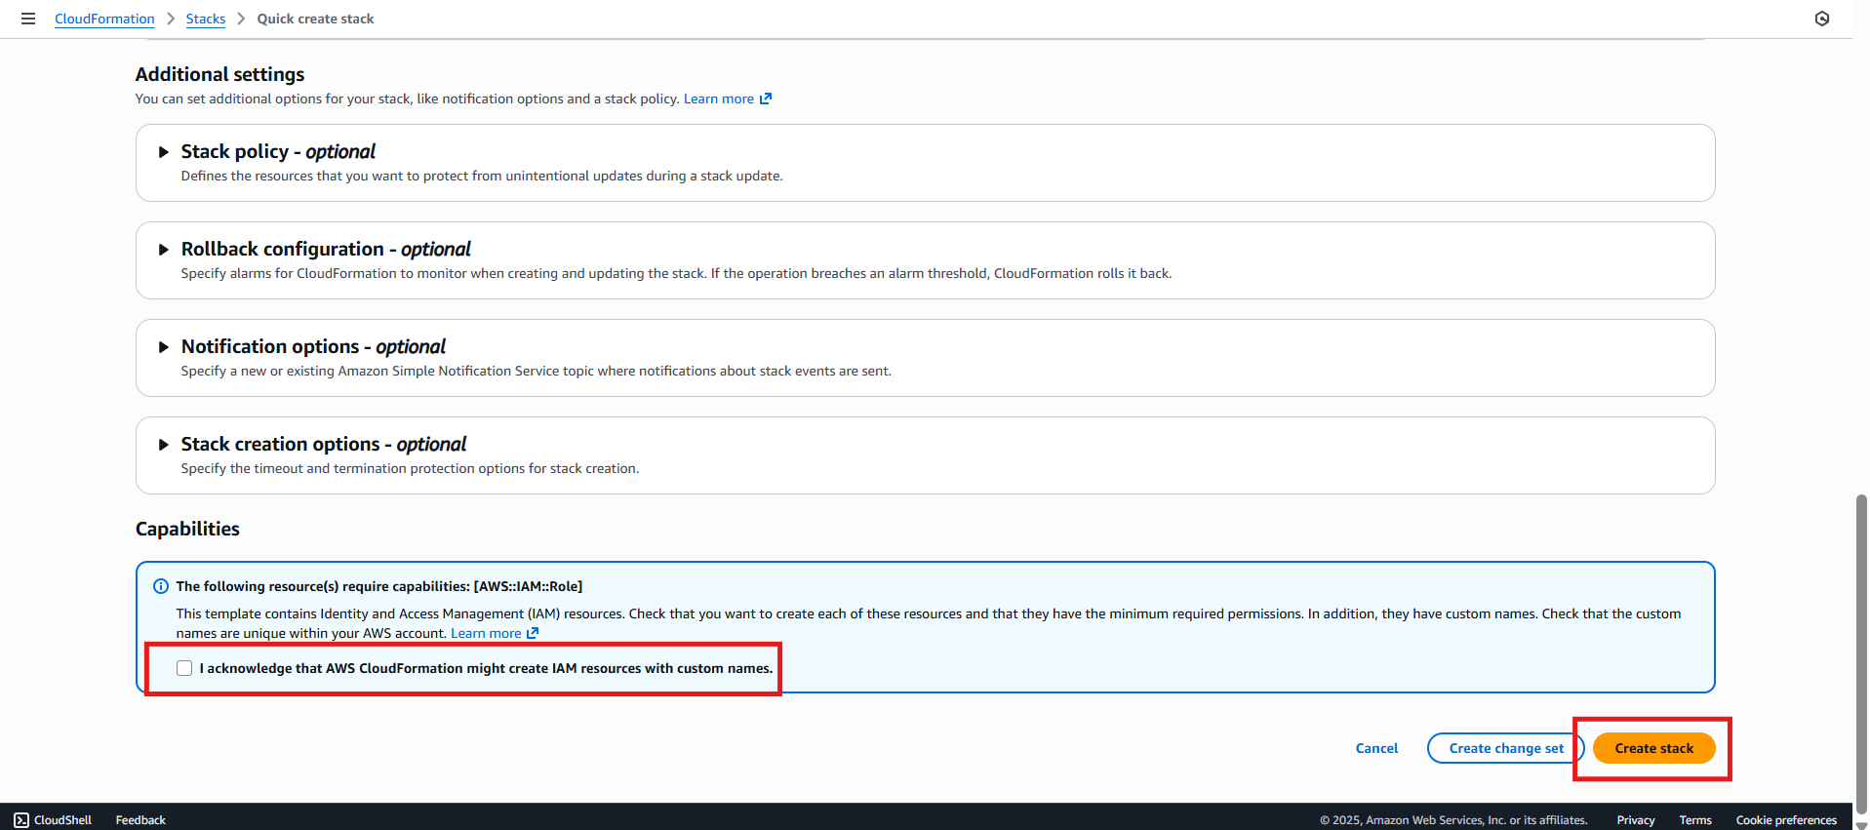
Task: Check the IAM custom names acknowledgement box
Action: (x=184, y=668)
